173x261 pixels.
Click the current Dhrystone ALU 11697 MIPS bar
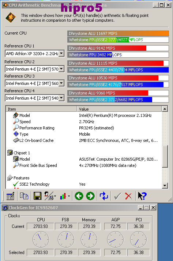118,33
